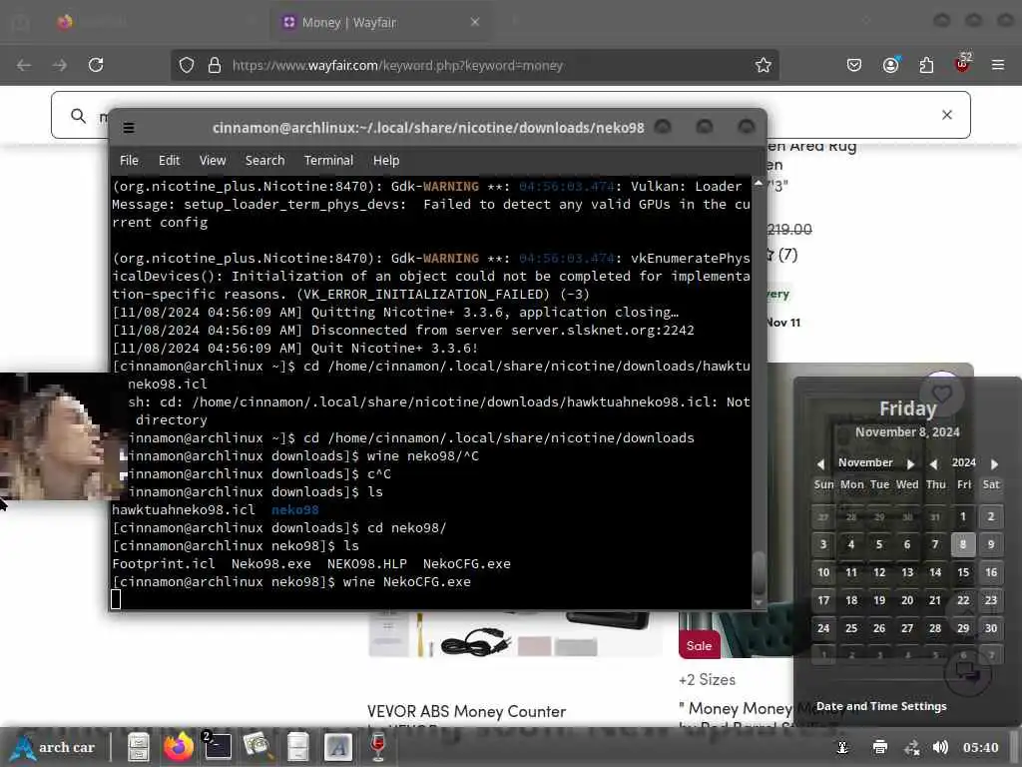Viewport: 1022px width, 767px height.
Task: Open the Firefox hamburger application menu
Action: coord(998,65)
